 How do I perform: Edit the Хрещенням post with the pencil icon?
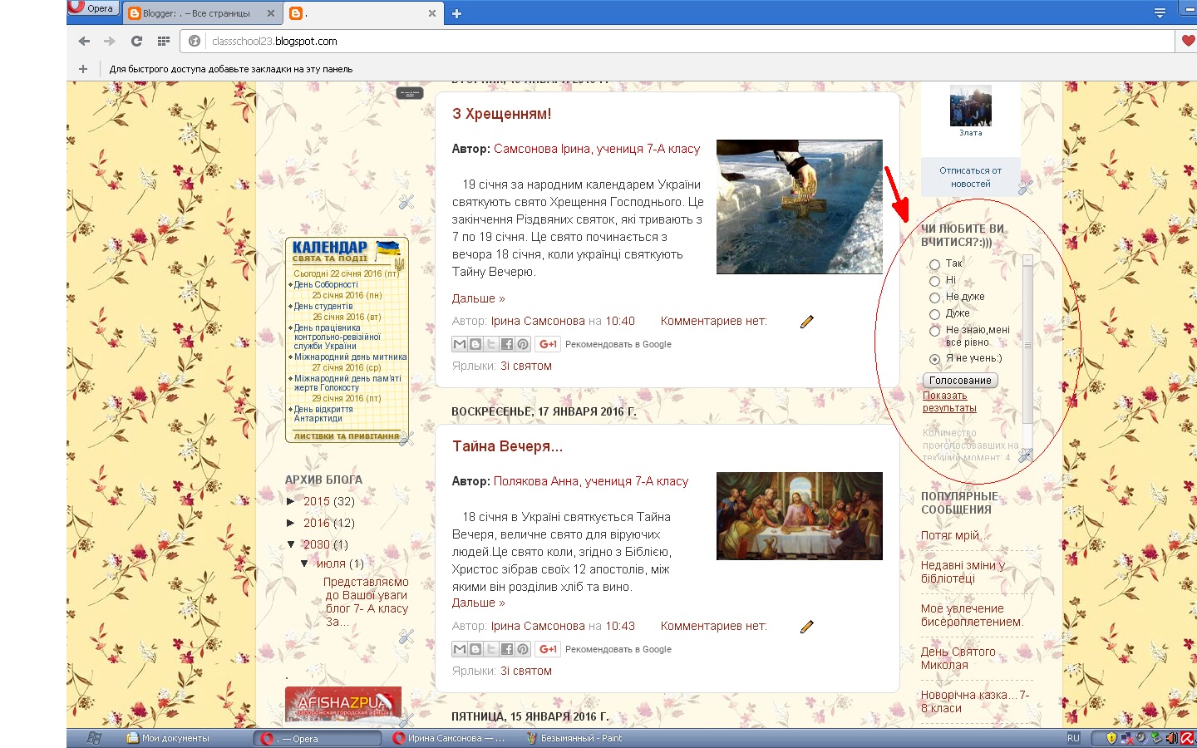pos(806,322)
